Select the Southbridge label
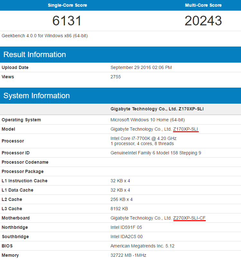Viewport: 241px width, 259px height. pyautogui.click(x=15, y=237)
